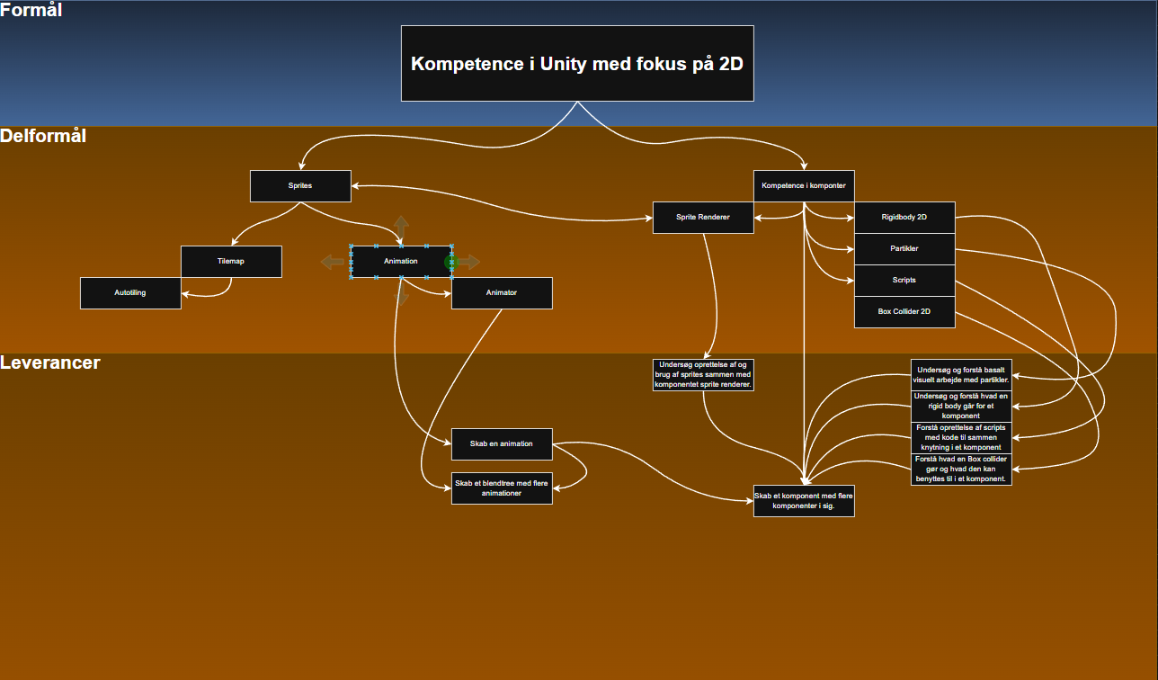This screenshot has height=680, width=1158.
Task: Click the Leverancer section heading
Action: [x=50, y=363]
